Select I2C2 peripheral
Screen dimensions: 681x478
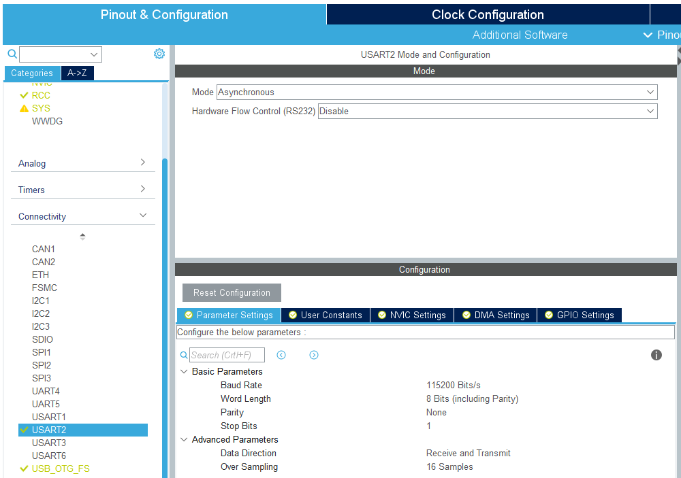[41, 313]
